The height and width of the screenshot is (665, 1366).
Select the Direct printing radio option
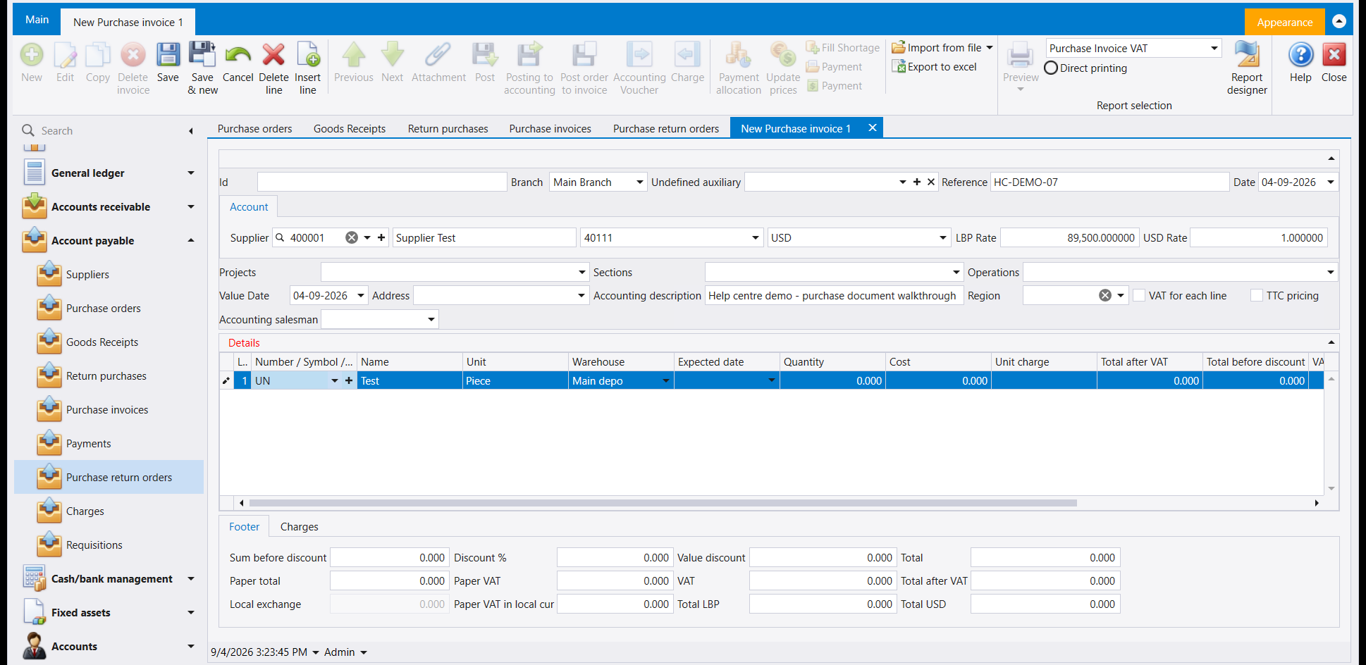1051,68
